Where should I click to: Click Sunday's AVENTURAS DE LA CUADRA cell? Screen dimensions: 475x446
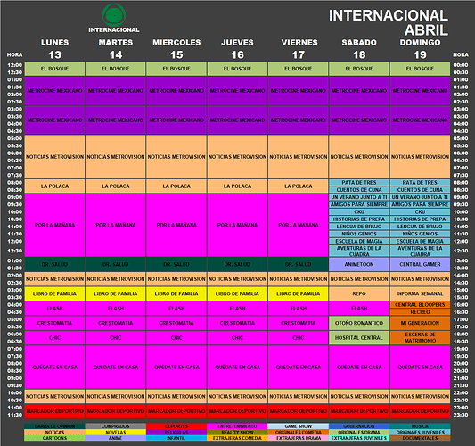pos(420,251)
